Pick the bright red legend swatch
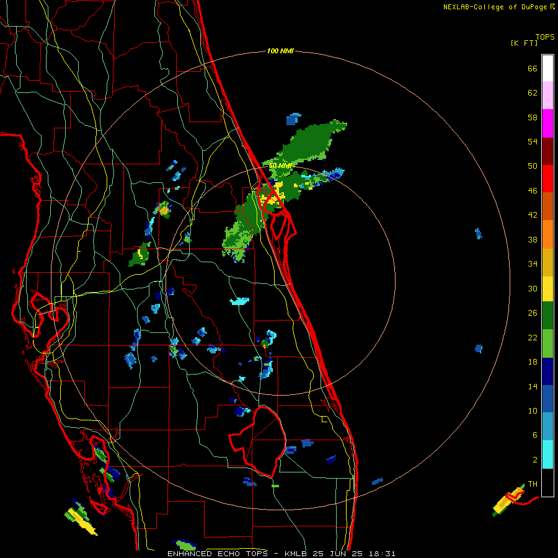This screenshot has height=558, width=558. point(547,179)
